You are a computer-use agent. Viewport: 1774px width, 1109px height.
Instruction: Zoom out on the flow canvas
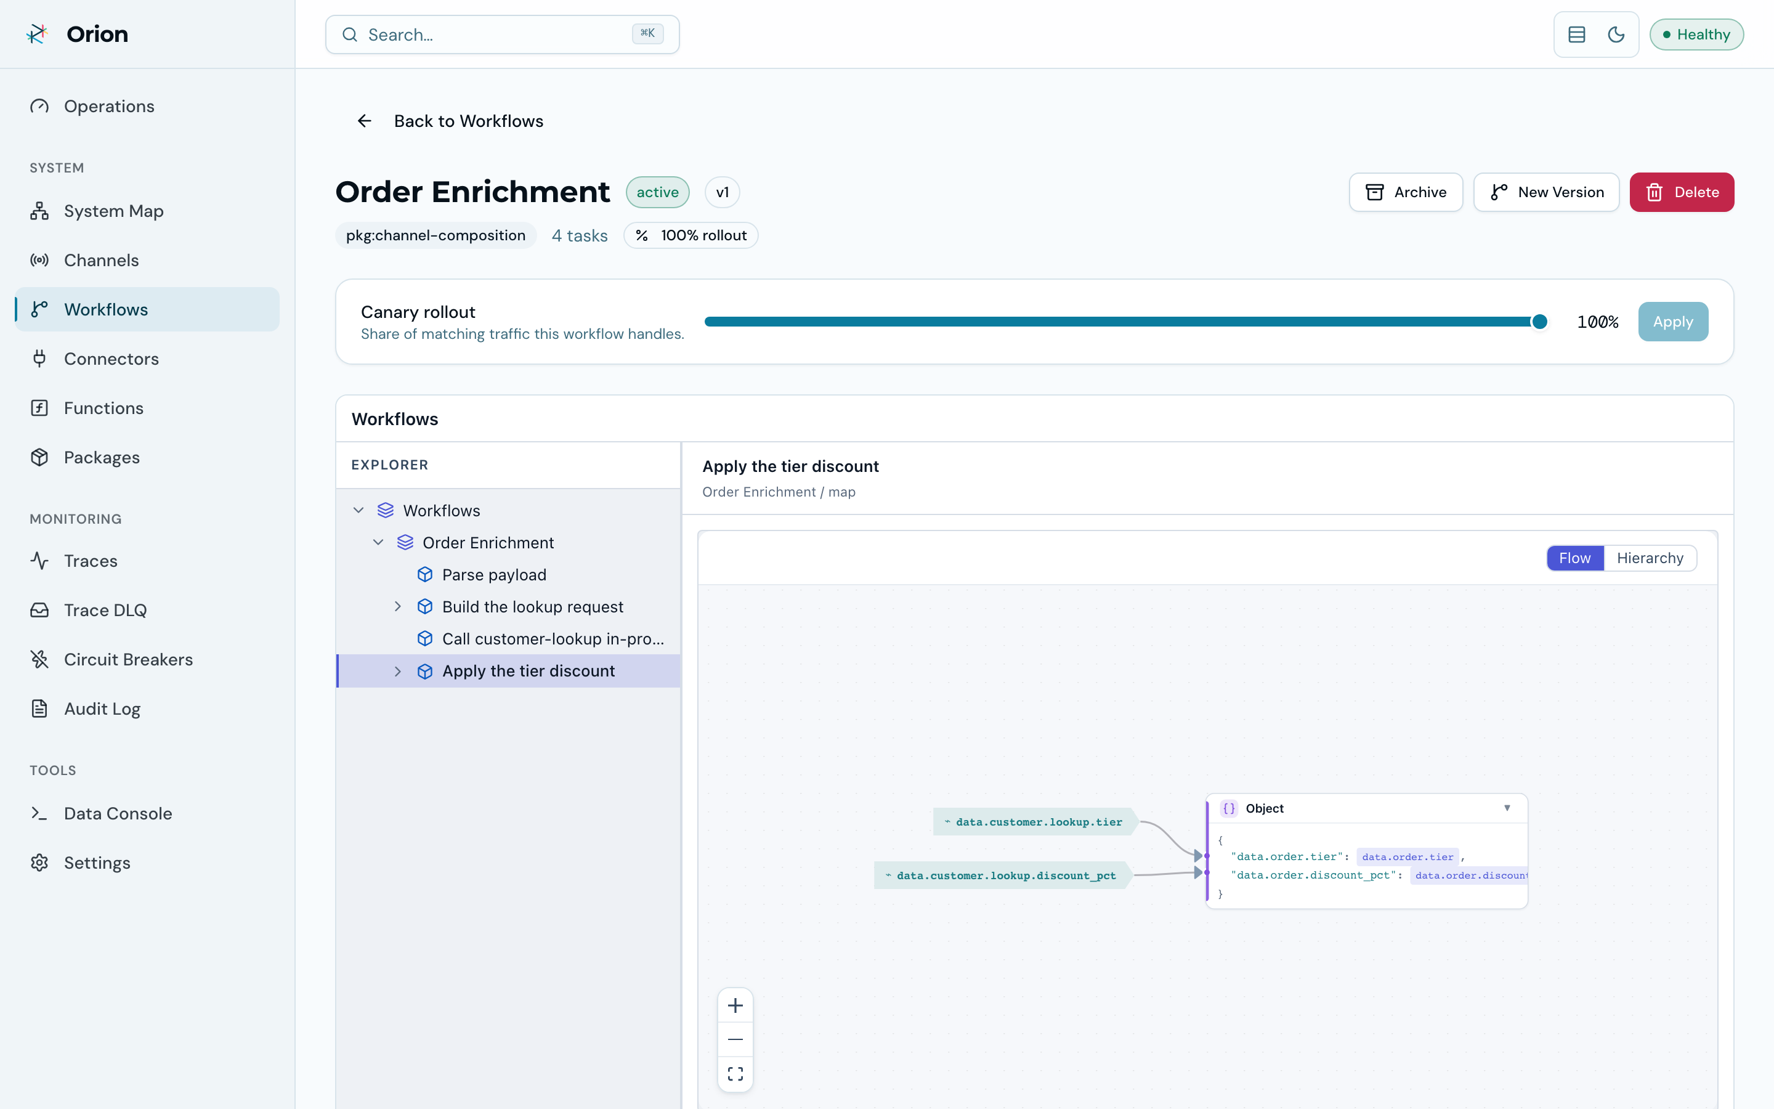(735, 1039)
